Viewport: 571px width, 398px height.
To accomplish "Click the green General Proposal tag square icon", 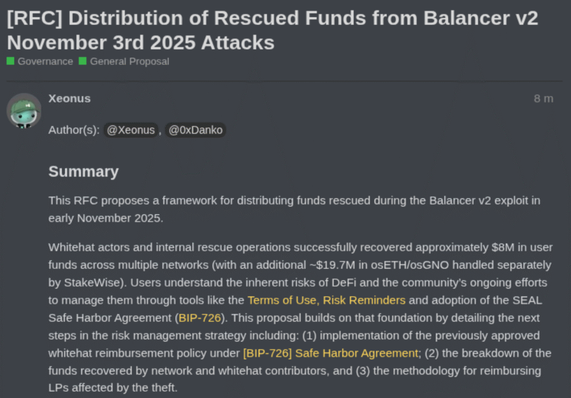I will (82, 61).
